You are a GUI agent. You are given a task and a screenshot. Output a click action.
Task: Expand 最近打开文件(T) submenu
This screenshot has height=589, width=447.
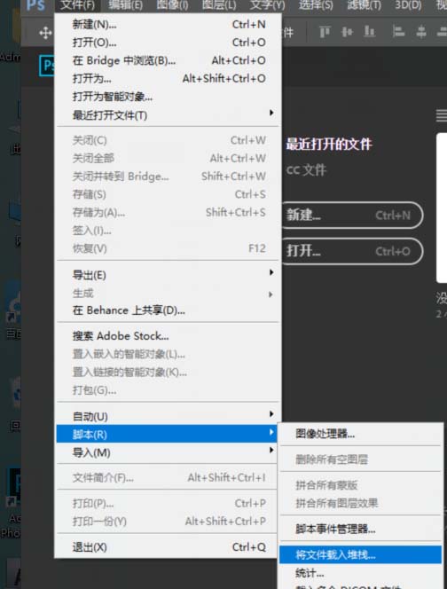click(x=169, y=115)
